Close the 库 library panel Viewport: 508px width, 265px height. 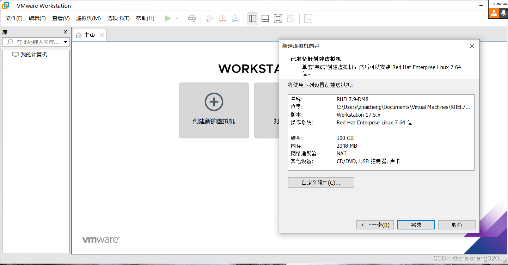coord(65,32)
